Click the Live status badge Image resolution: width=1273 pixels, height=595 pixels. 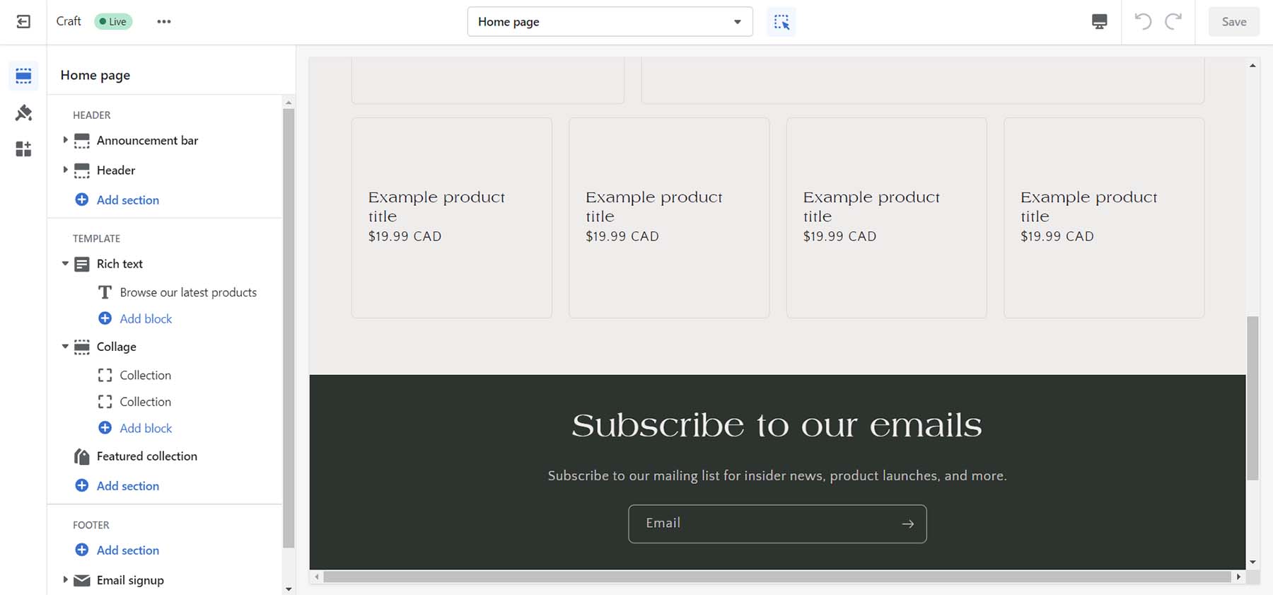[x=113, y=22]
